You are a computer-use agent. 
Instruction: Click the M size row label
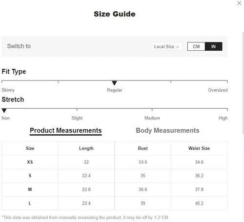click(x=30, y=189)
